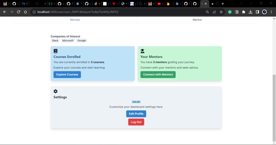Viewport: 276px width, 145px height.
Task: Open the Notion web clipper extension
Action: tap(237, 12)
